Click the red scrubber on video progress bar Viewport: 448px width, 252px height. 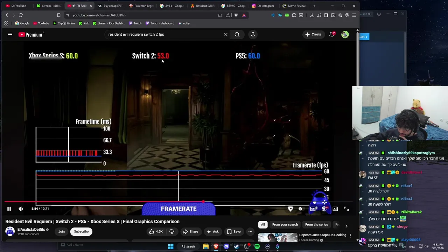[x=203, y=202]
